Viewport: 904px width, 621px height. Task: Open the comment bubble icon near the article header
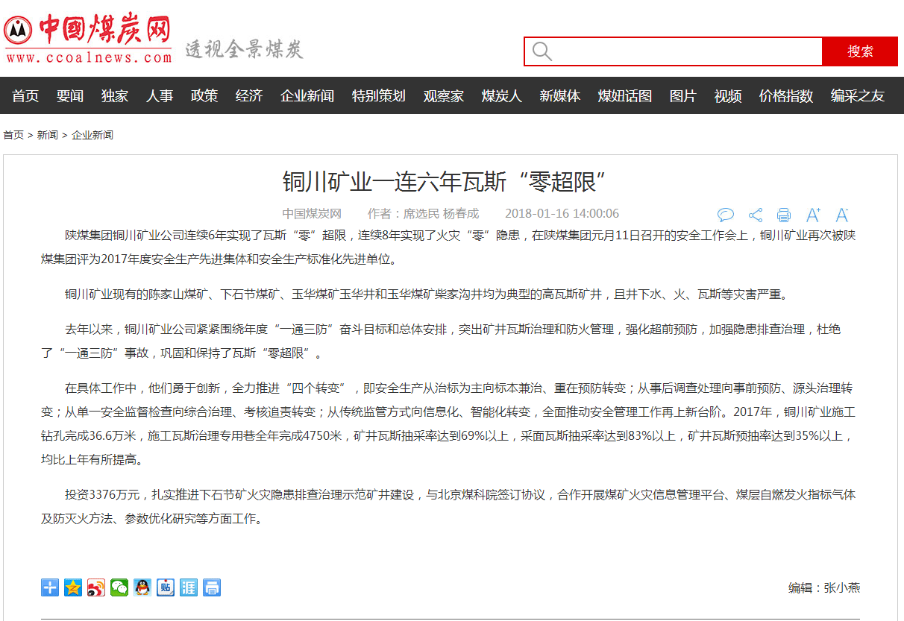725,215
